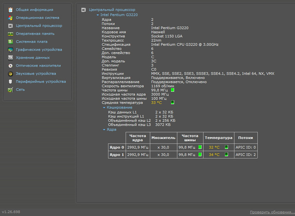Click Поддерживается, Отключено value

tap(179, 82)
